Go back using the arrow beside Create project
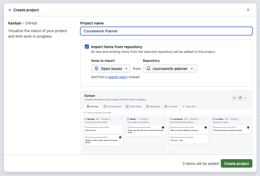 coord(10,10)
